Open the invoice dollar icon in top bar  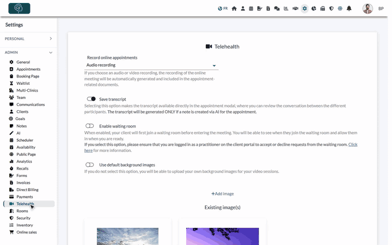[x=268, y=8]
